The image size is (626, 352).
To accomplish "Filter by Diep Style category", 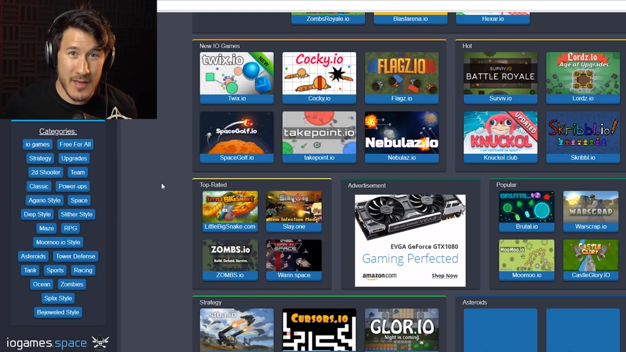I will 37,214.
